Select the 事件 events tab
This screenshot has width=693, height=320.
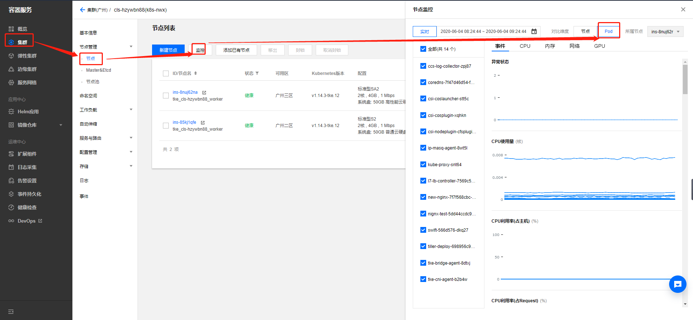(x=500, y=46)
